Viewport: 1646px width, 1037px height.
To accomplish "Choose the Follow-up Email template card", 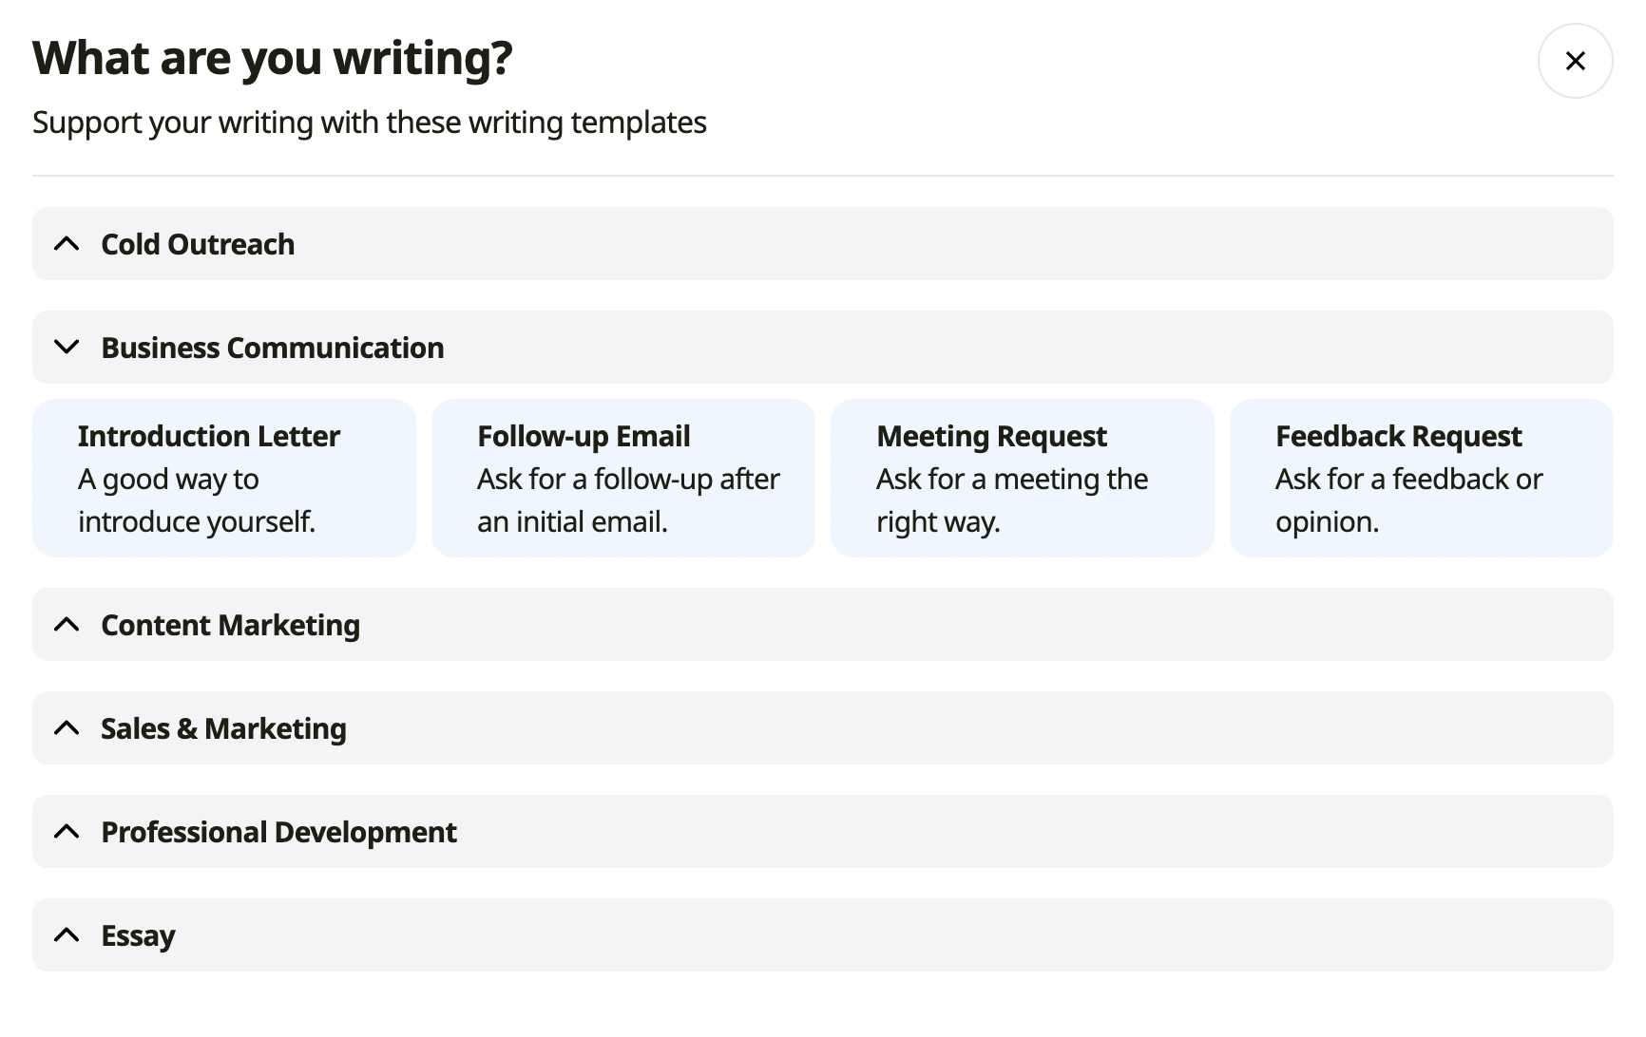I will pos(623,479).
